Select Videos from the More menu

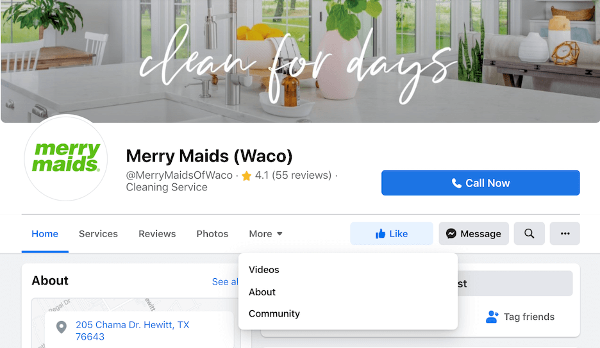coord(263,270)
